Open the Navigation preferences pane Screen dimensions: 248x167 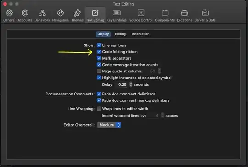61,15
